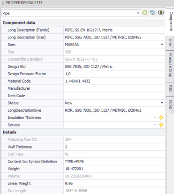Click the overlapping circles icon
This screenshot has width=174, height=194.
coord(161,13)
